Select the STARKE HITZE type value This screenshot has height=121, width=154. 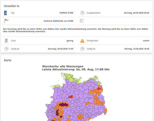tap(66, 13)
